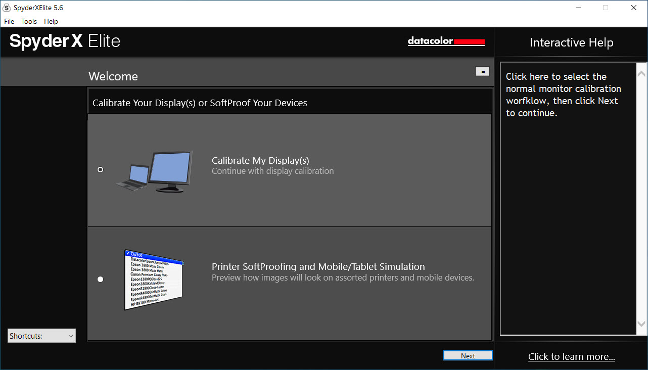This screenshot has width=648, height=370.
Task: Open the Help menu
Action: click(x=51, y=21)
